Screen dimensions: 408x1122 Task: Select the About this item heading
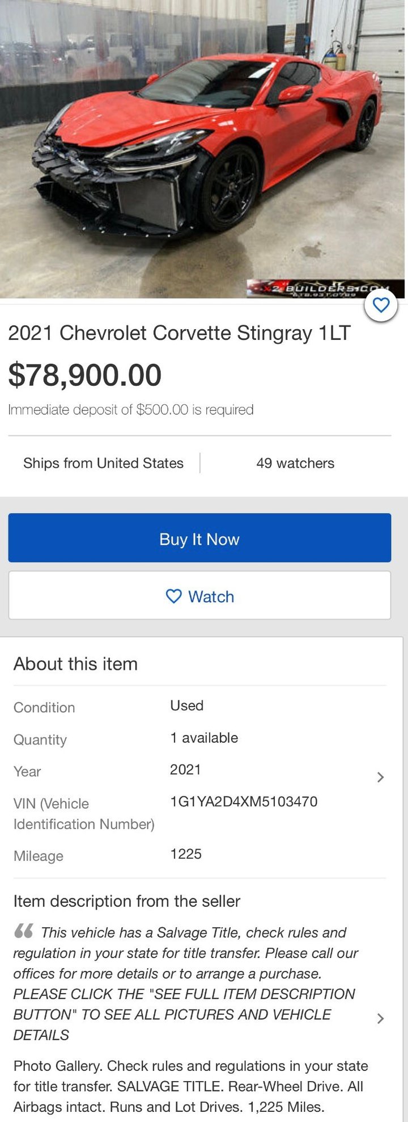[x=75, y=664]
